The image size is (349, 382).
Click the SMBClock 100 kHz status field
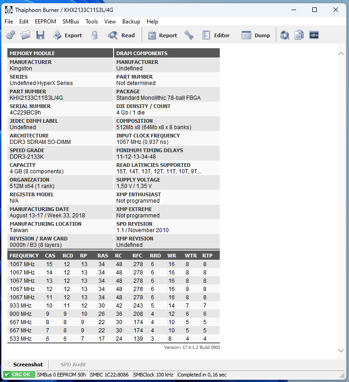(154, 375)
